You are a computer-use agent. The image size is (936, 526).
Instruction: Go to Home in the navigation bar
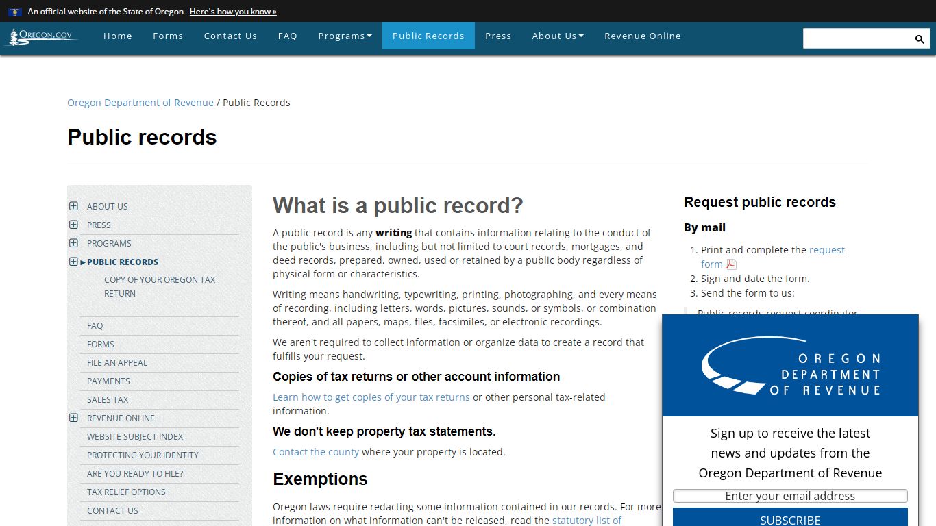tap(118, 36)
